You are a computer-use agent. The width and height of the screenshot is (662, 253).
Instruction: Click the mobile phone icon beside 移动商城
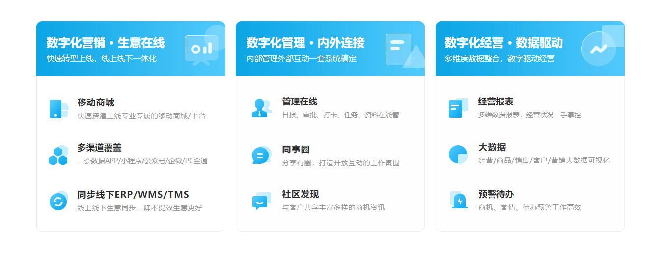[x=57, y=108]
